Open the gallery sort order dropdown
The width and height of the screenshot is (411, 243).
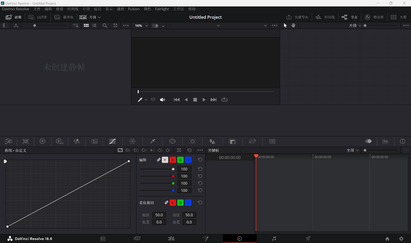[76, 25]
